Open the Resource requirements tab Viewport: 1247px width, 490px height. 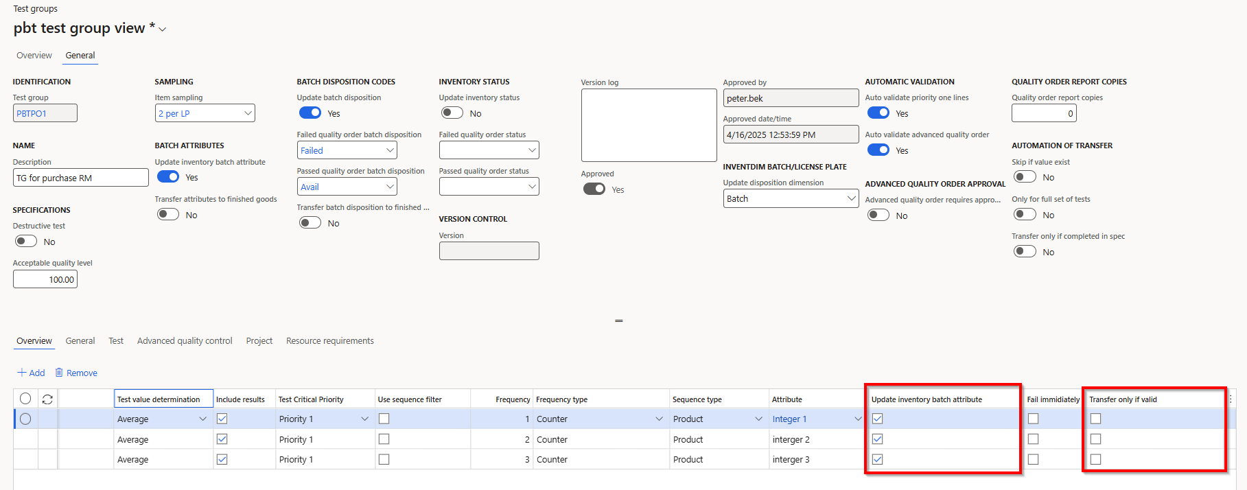[x=329, y=341]
